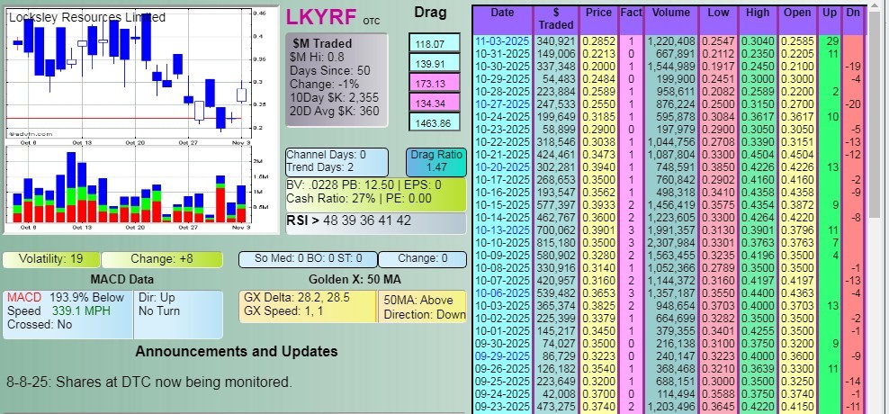Click the 50MA Above direction box
The image size is (889, 414).
coord(424,307)
